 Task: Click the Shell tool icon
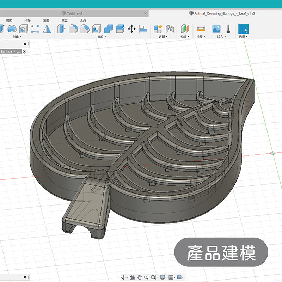[97, 29]
